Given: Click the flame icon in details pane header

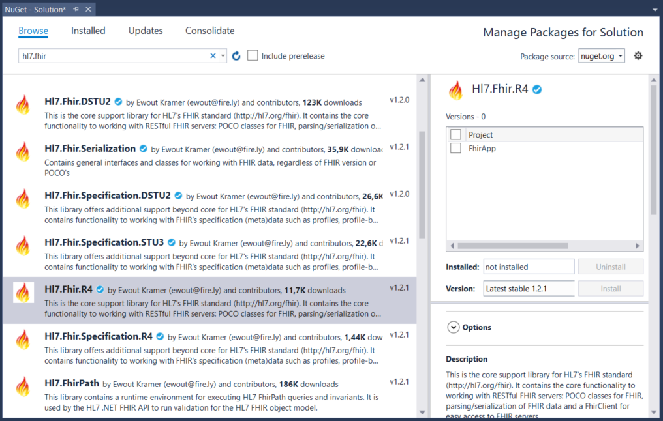Looking at the screenshot, I should pyautogui.click(x=455, y=91).
